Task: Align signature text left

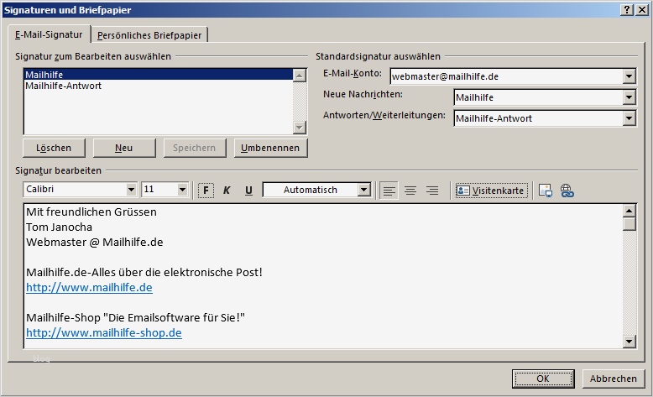Action: coord(389,191)
